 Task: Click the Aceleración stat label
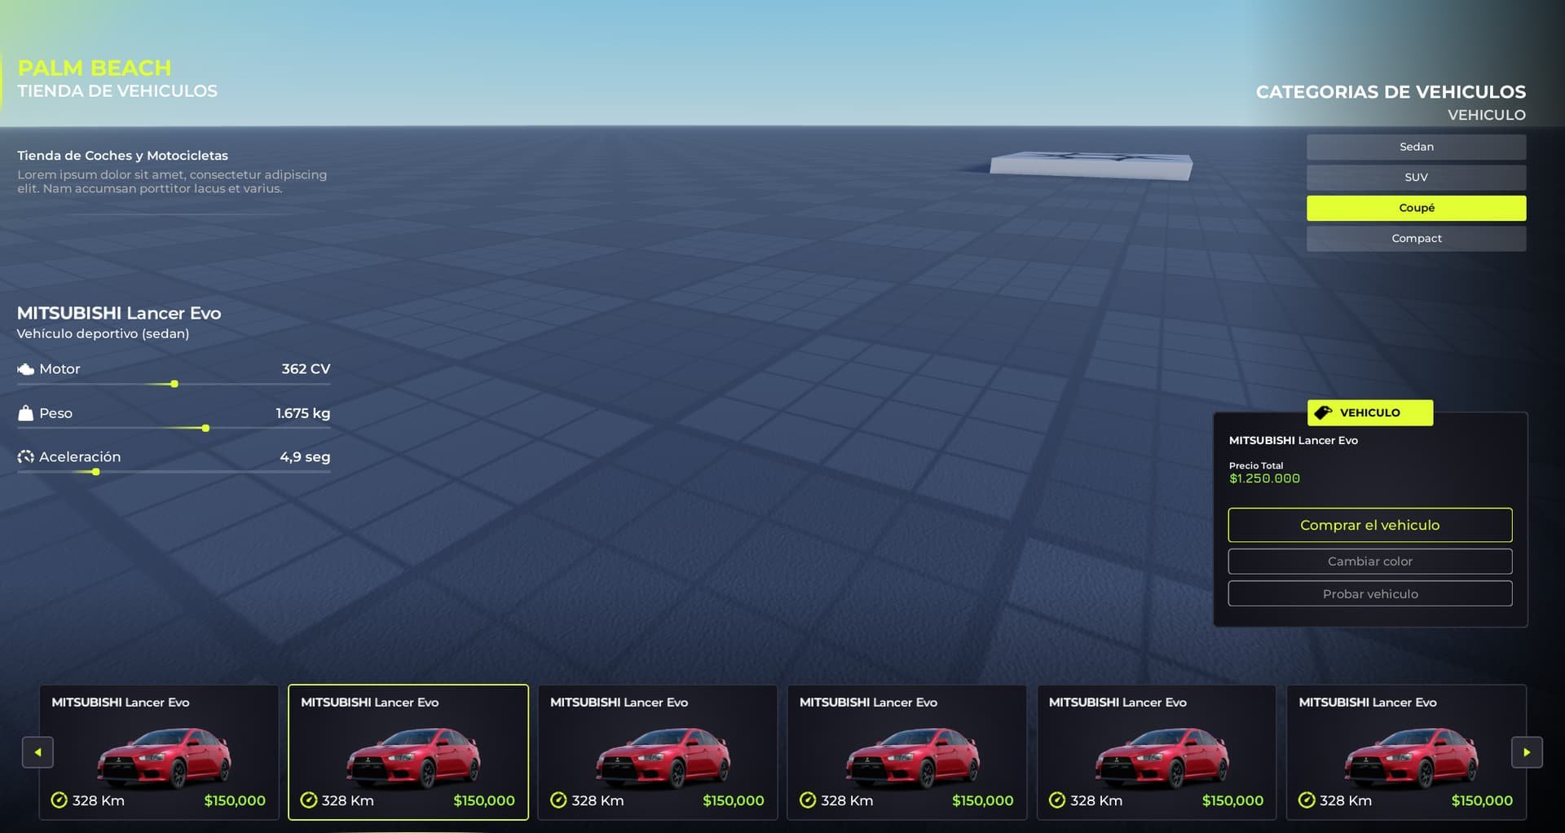click(x=80, y=457)
